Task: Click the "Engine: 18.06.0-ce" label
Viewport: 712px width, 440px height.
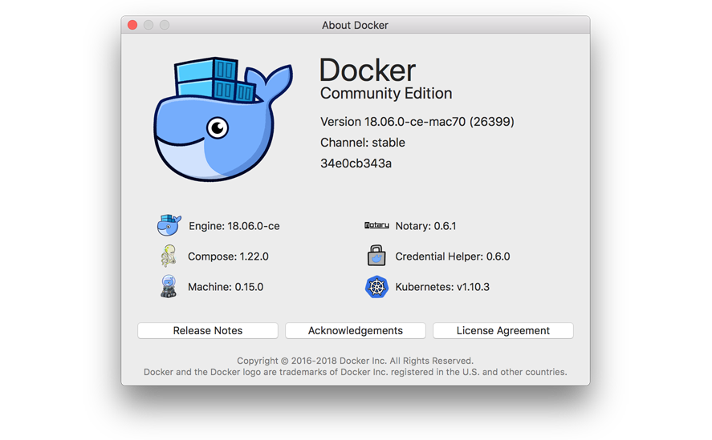Action: click(234, 226)
